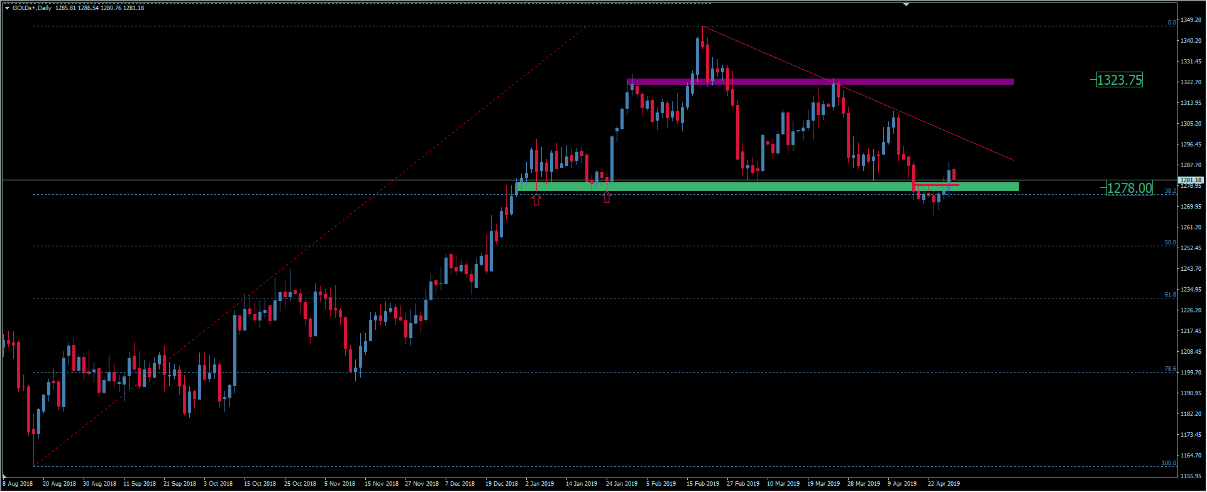Select the first red up-arrow under the green zone
Viewport: 1207px width, 492px height.
pyautogui.click(x=536, y=200)
